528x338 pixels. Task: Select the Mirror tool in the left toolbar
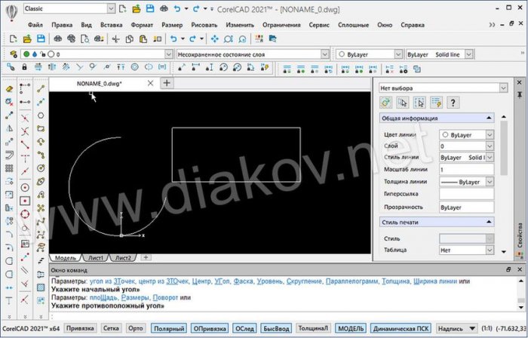pos(10,129)
